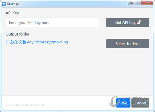The width and height of the screenshot is (155, 112).
Task: Click the API key input field
Action: 52,23
